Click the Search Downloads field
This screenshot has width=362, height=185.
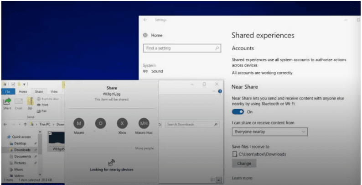pyautogui.click(x=192, y=124)
